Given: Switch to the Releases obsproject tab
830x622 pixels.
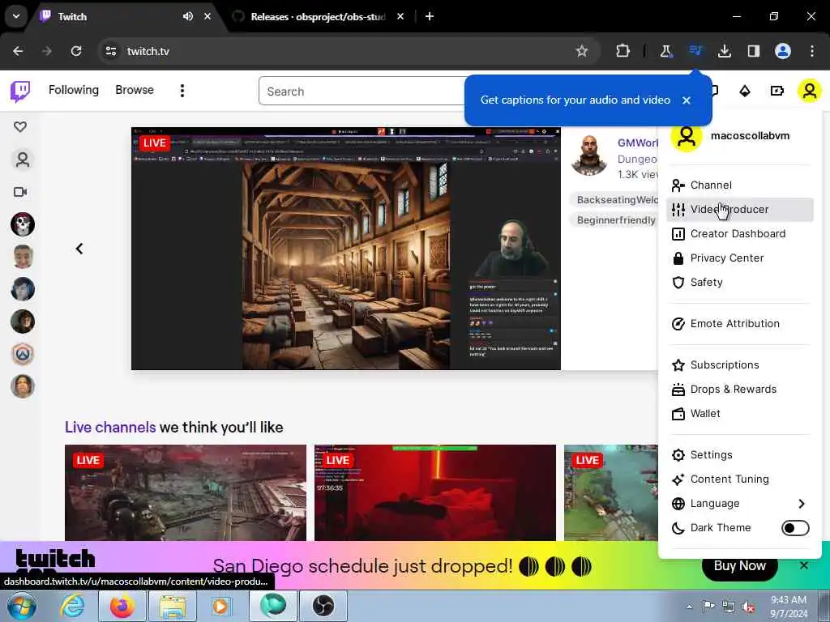Looking at the screenshot, I should click(318, 16).
